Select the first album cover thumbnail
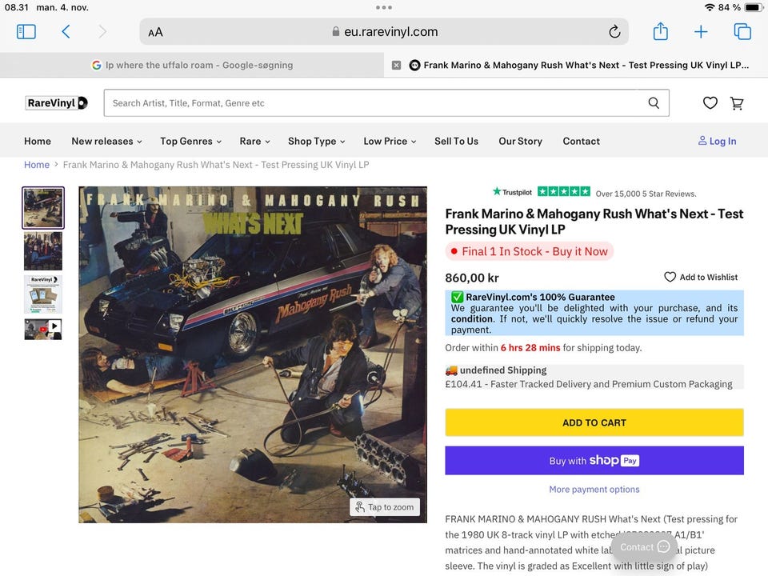Image resolution: width=768 pixels, height=576 pixels. 43,208
